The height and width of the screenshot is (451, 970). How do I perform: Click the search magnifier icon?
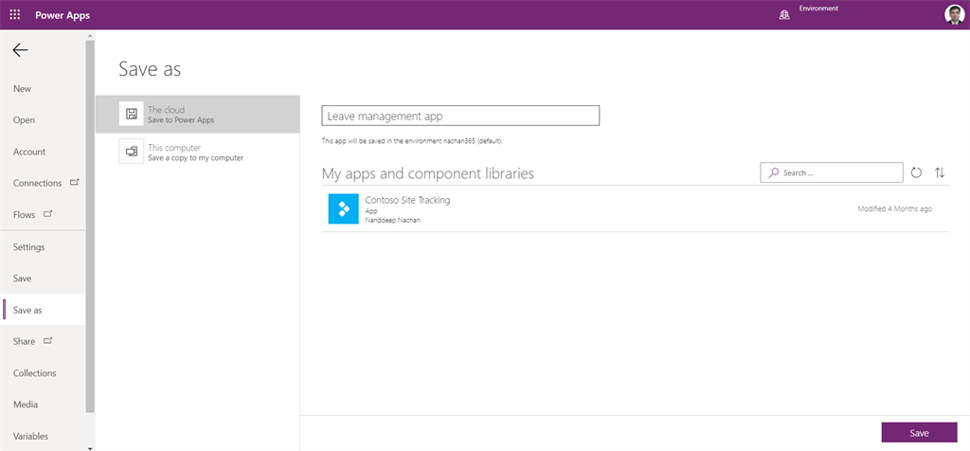(x=773, y=173)
